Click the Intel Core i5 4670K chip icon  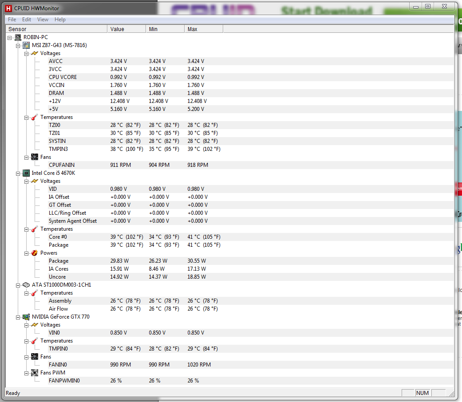26,173
